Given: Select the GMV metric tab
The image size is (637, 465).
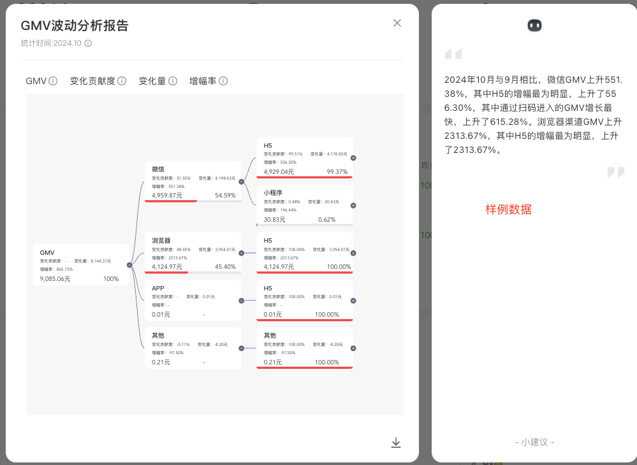Looking at the screenshot, I should pos(36,81).
